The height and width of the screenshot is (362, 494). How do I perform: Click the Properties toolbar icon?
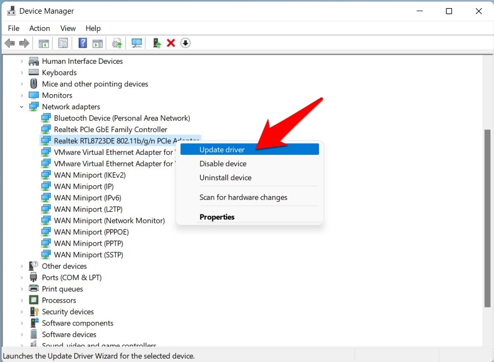63,43
